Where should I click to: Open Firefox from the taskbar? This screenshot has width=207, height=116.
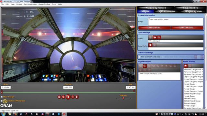tap(16, 114)
